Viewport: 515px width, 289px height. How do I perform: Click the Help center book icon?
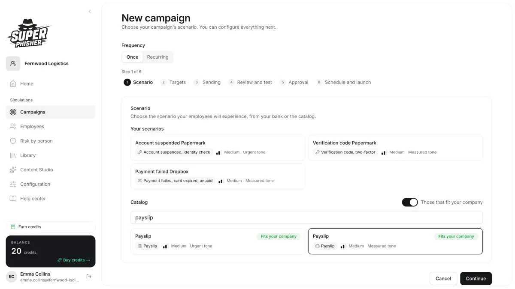(x=13, y=199)
